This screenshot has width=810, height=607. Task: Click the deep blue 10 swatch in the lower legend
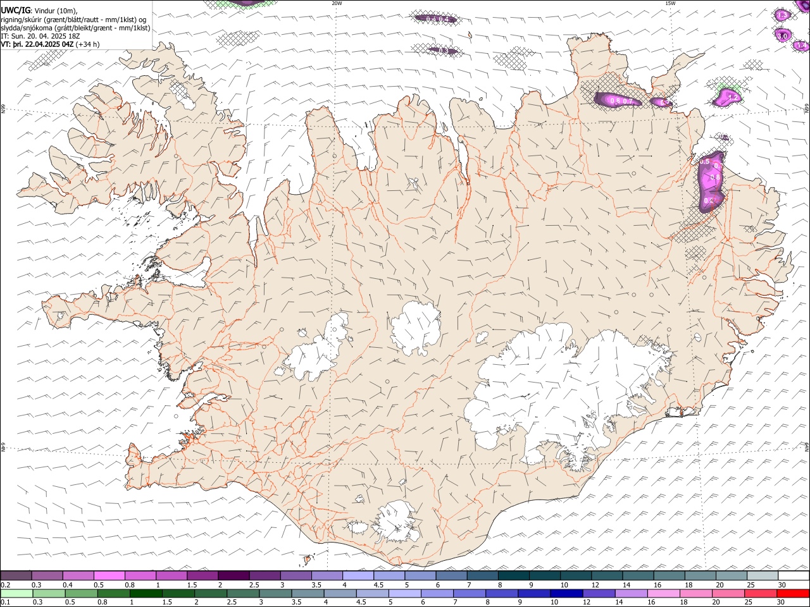pyautogui.click(x=566, y=593)
